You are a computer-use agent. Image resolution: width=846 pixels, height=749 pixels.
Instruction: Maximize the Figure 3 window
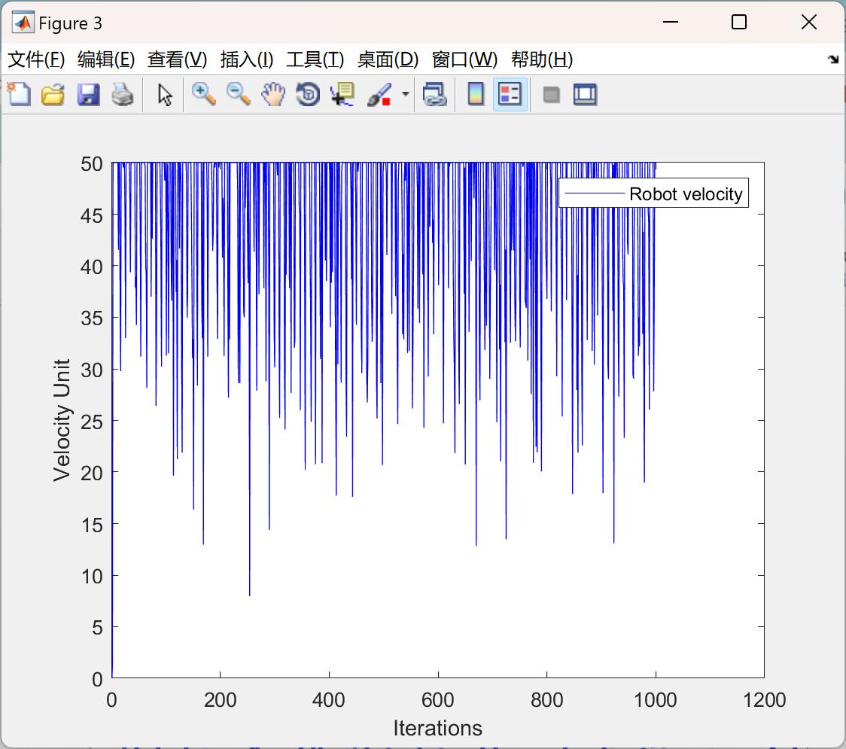[738, 22]
